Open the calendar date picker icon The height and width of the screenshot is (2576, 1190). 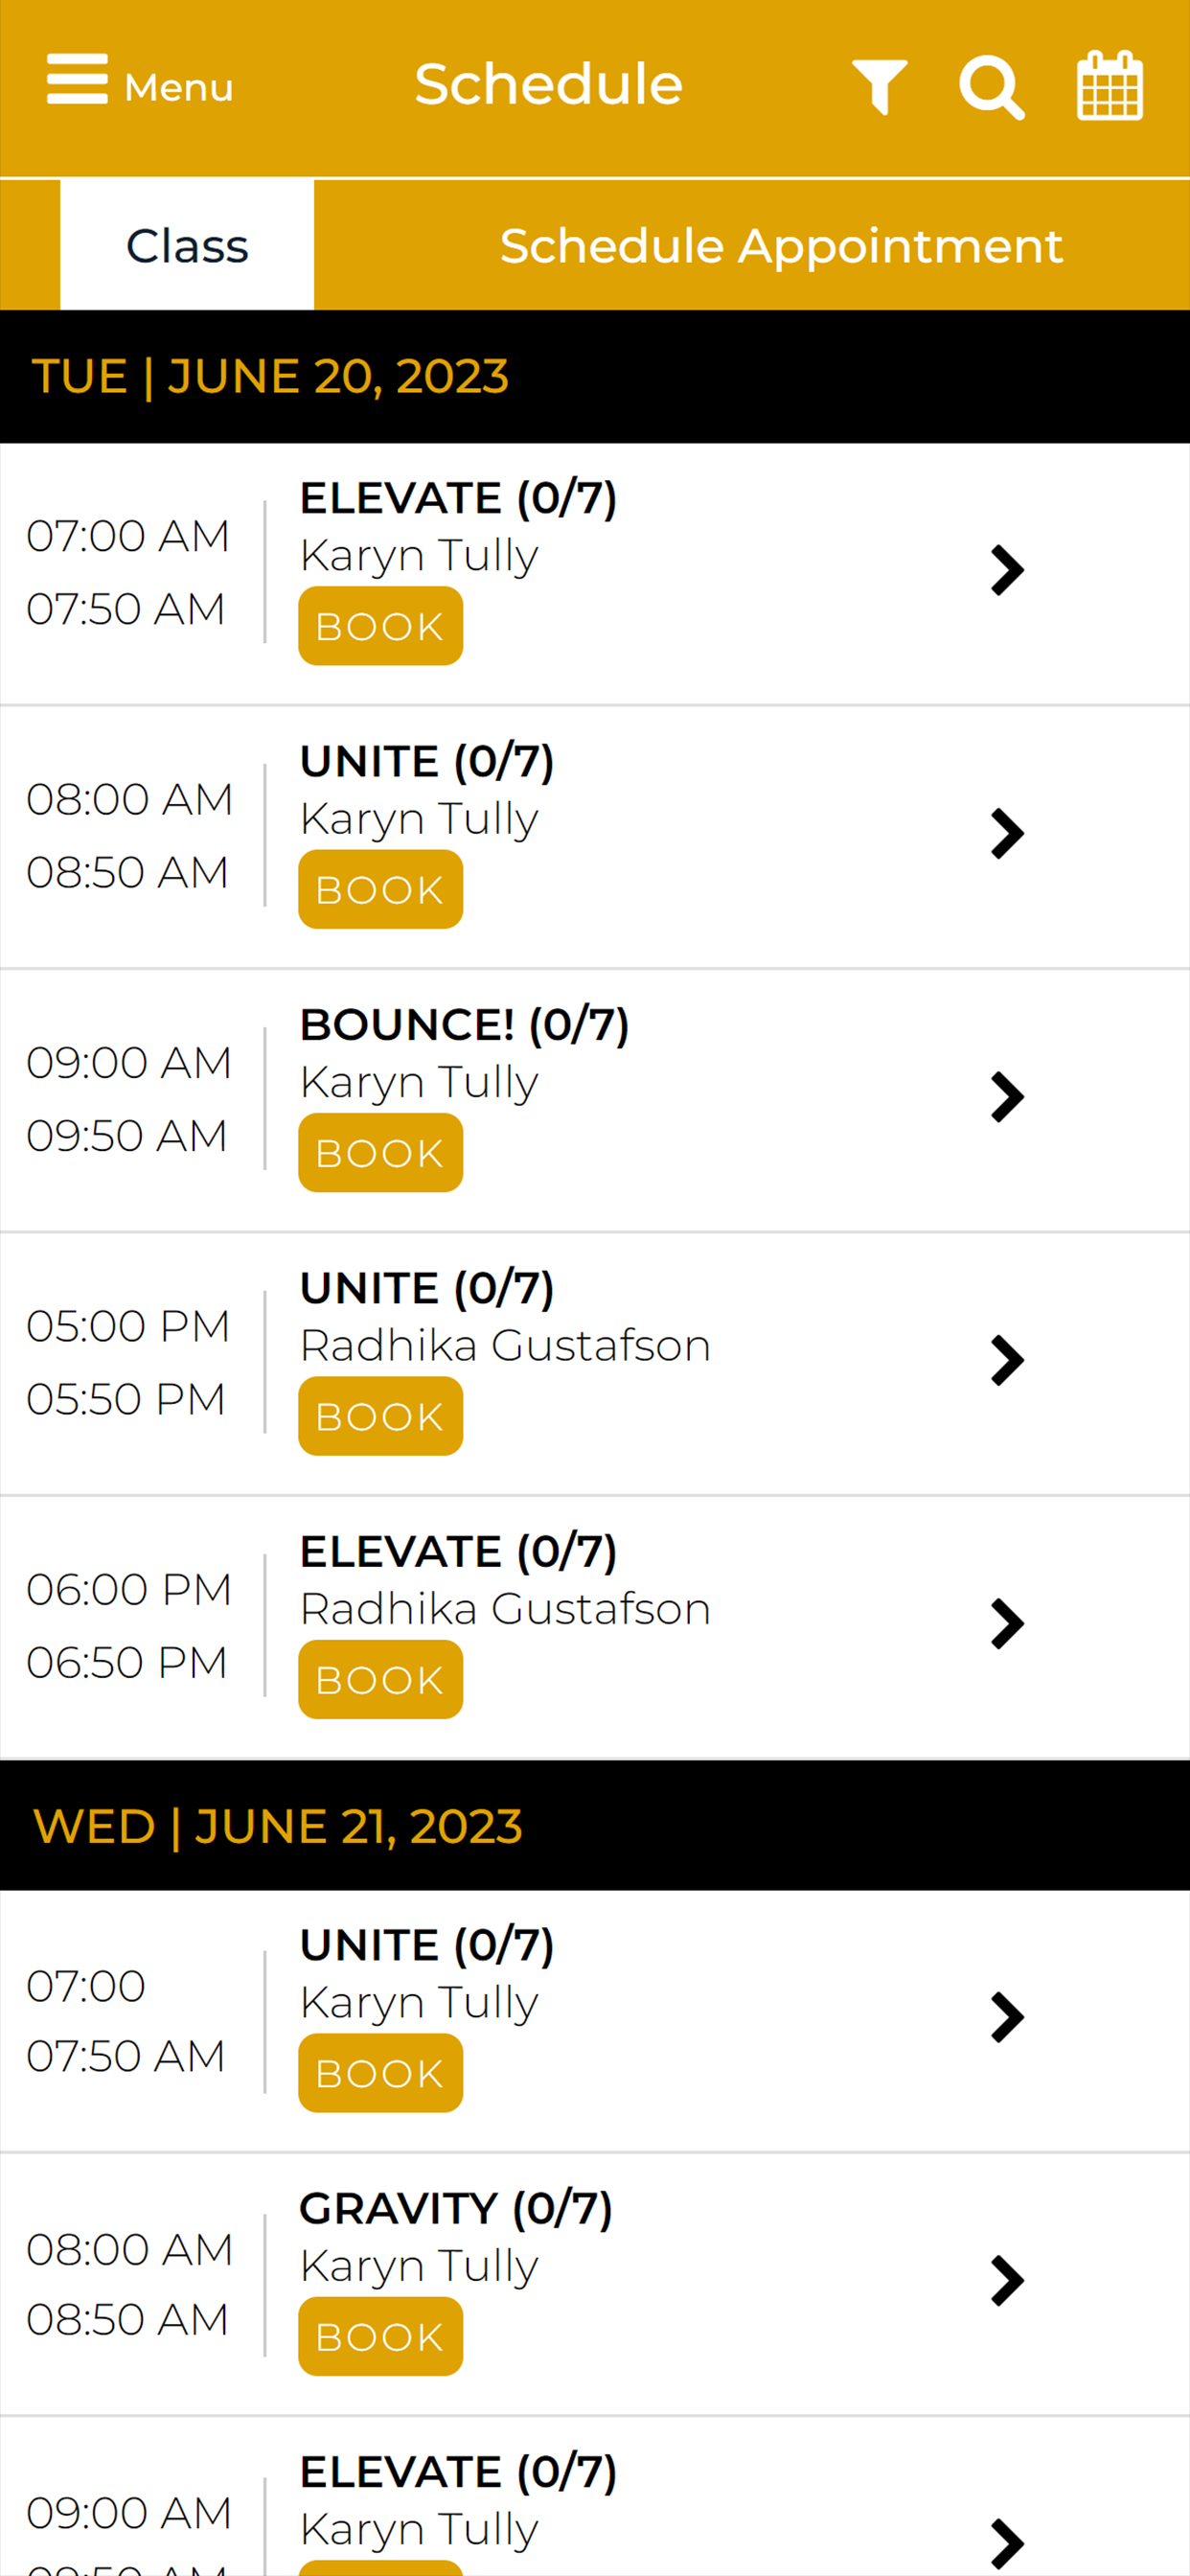coord(1110,86)
